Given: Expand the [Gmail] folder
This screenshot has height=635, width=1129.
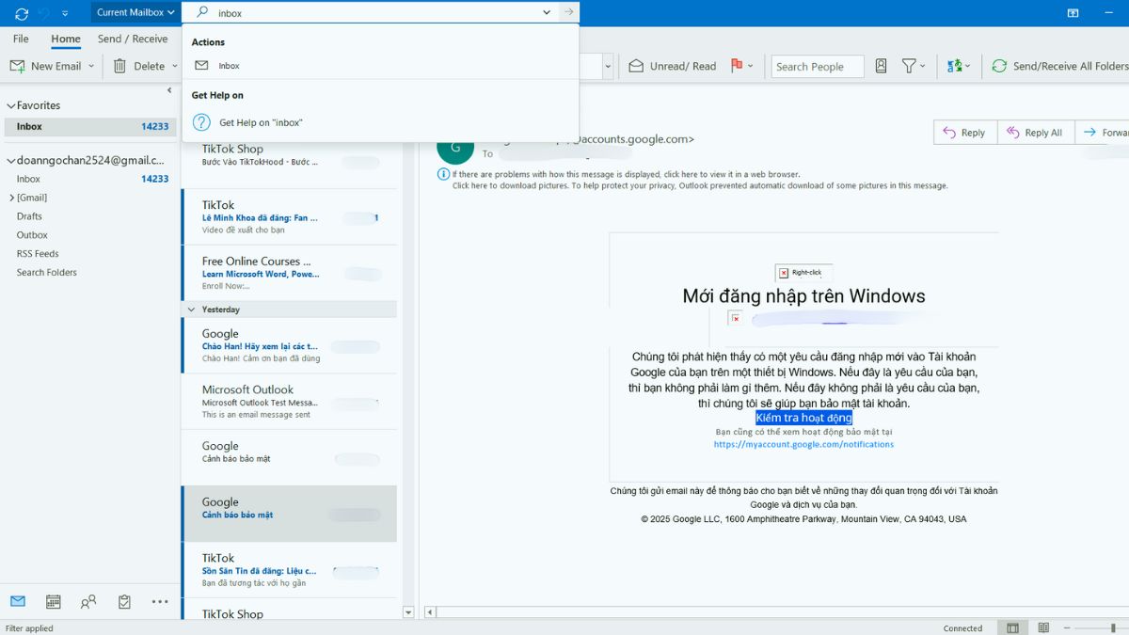Looking at the screenshot, I should [11, 198].
